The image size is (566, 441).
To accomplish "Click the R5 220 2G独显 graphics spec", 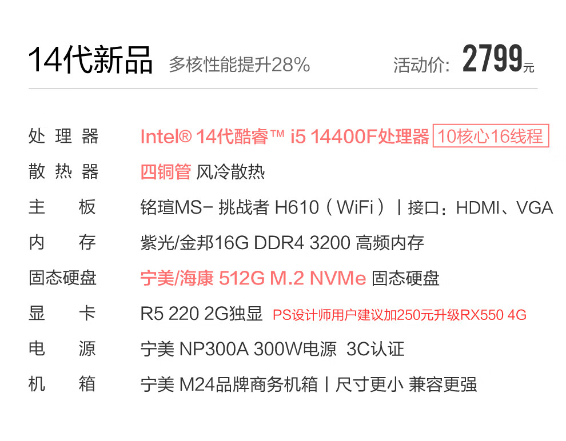I will [x=201, y=314].
